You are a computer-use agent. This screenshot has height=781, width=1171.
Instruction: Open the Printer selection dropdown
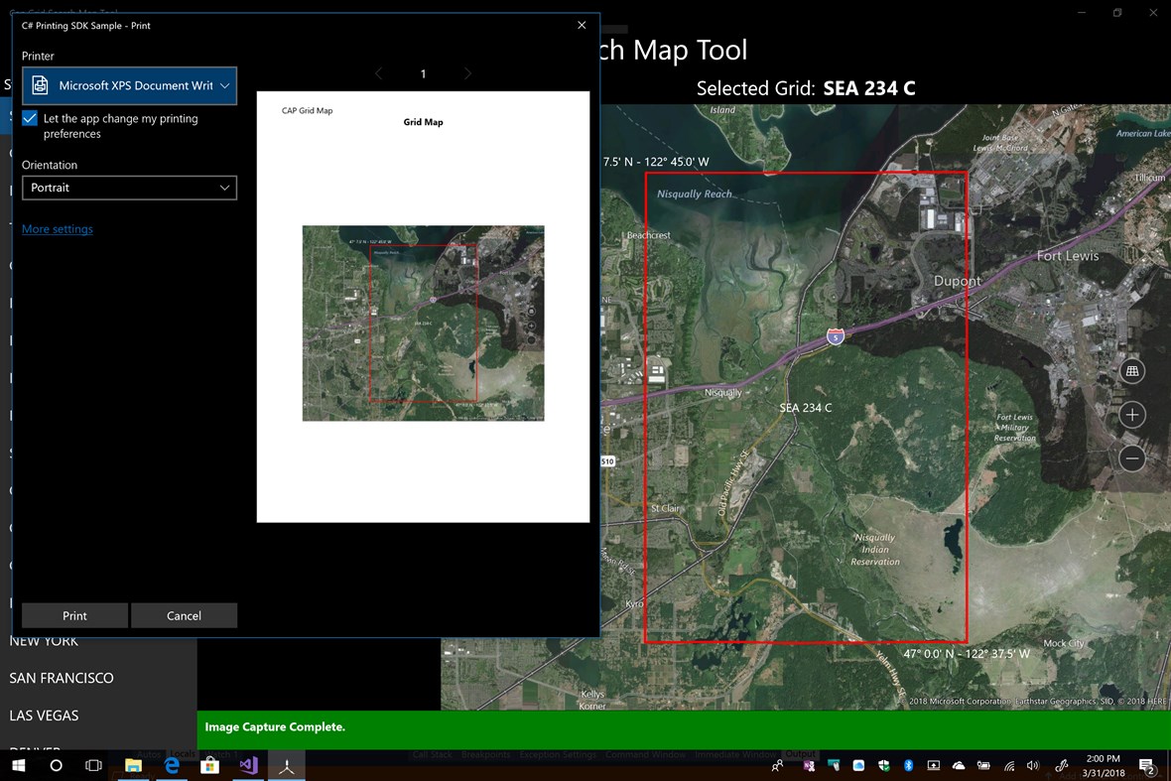tap(129, 85)
